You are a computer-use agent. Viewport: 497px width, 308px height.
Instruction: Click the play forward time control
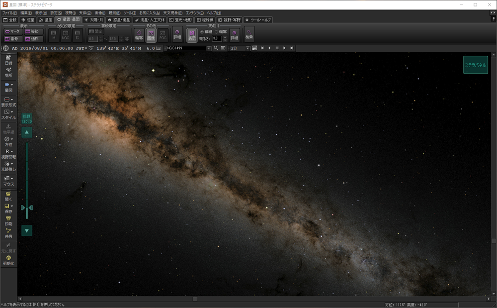coord(284,48)
